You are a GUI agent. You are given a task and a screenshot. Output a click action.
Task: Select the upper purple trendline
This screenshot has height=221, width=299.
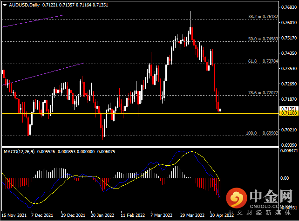33,21
